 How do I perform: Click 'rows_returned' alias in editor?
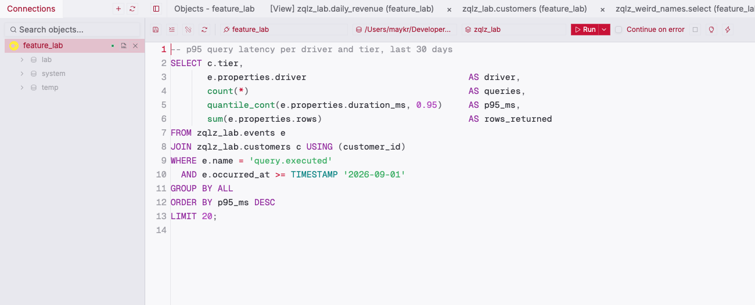(x=518, y=119)
